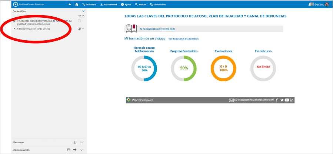This screenshot has height=154, width=333.
Task: Open the user avatar picture
Action: pos(327,4)
